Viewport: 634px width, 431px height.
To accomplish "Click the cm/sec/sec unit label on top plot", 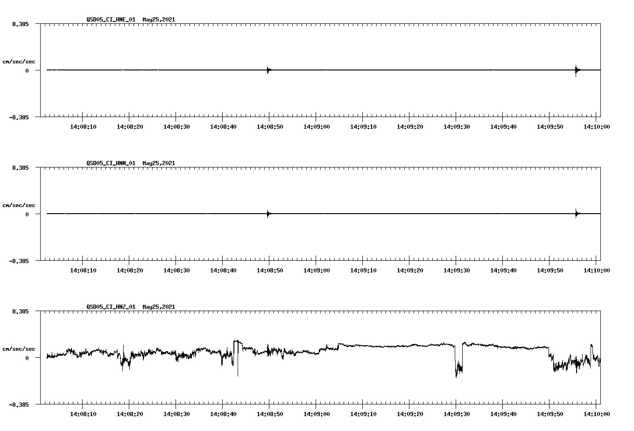I will pyautogui.click(x=19, y=61).
